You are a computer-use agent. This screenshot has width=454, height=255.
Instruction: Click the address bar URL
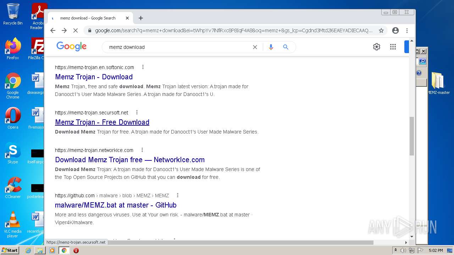point(234,30)
